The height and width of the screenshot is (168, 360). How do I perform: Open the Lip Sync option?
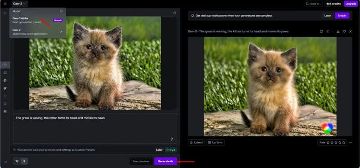click(x=215, y=142)
